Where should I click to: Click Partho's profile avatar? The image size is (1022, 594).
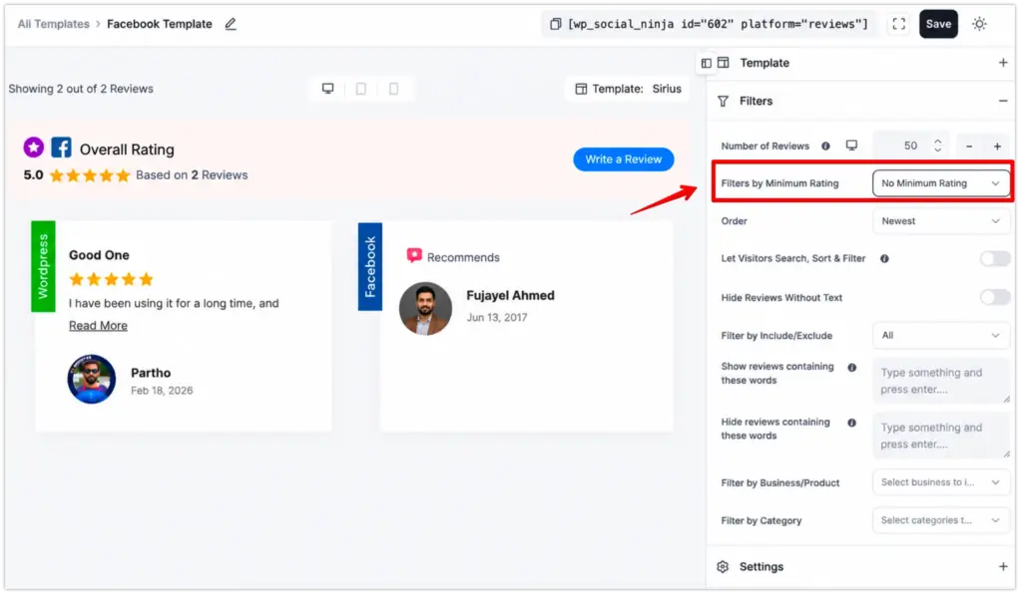point(92,380)
